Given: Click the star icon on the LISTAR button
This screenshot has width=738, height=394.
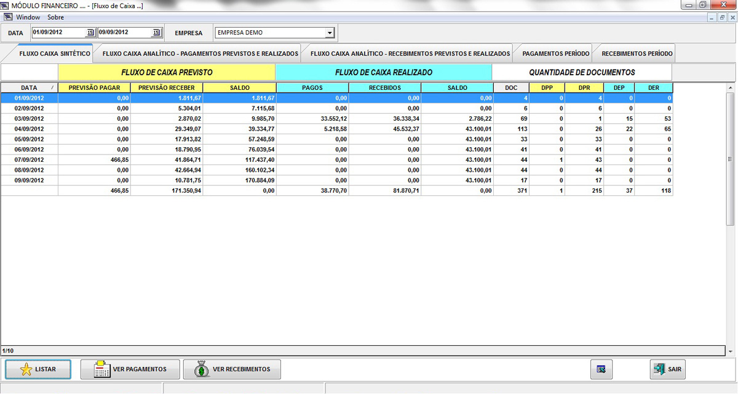Looking at the screenshot, I should point(26,369).
